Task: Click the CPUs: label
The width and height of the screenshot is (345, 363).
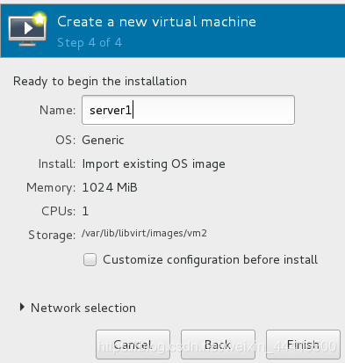Action: (x=59, y=211)
